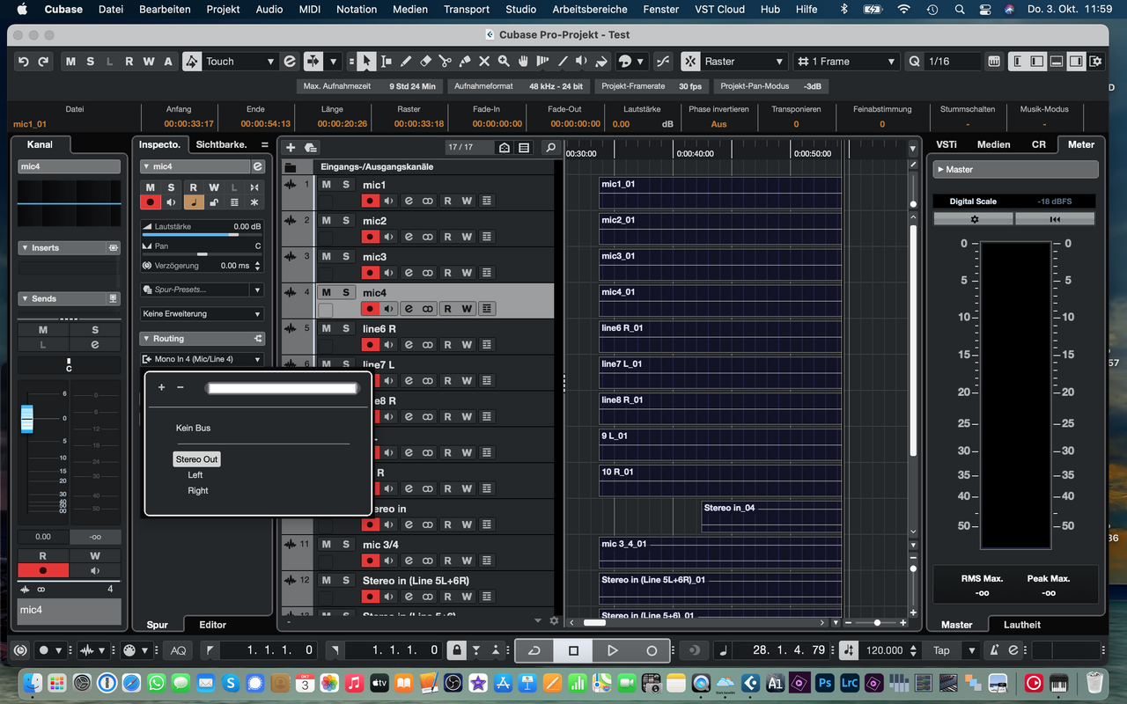Click the Undo arrow in toolbar
The width and height of the screenshot is (1127, 704).
(24, 62)
